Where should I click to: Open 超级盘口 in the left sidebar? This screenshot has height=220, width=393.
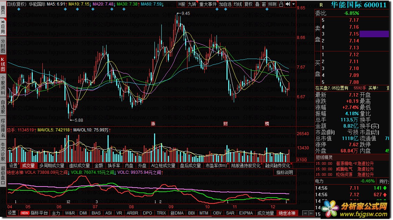tap(3, 174)
